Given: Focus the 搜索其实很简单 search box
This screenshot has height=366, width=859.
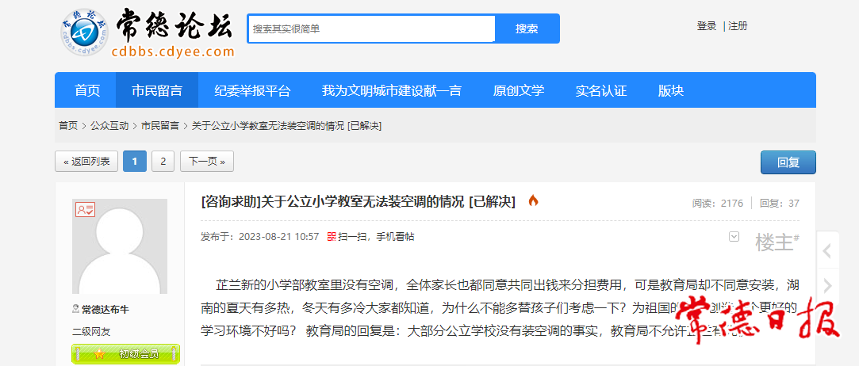Looking at the screenshot, I should point(371,29).
